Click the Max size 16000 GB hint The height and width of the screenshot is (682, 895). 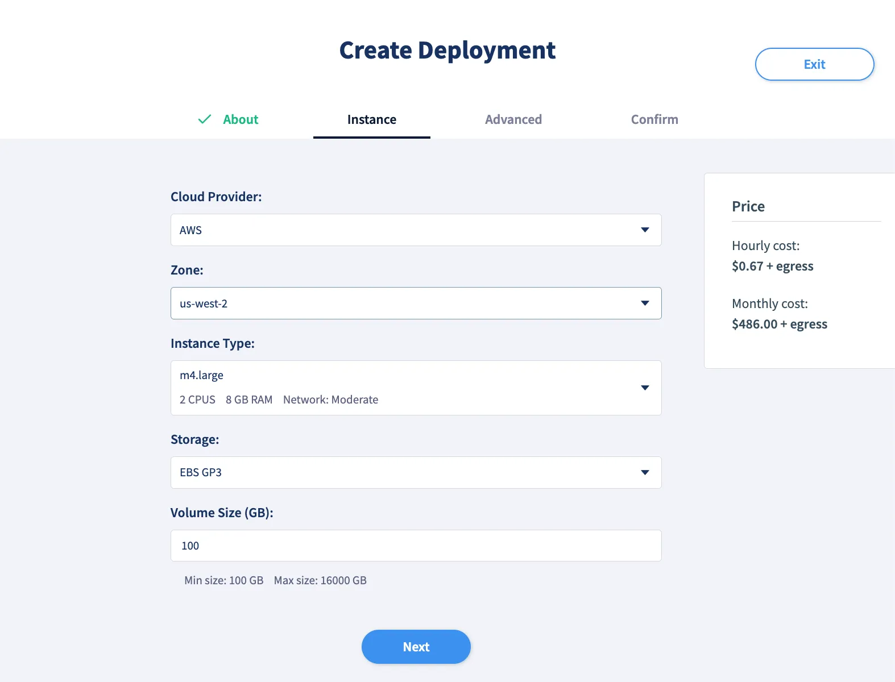tap(320, 580)
